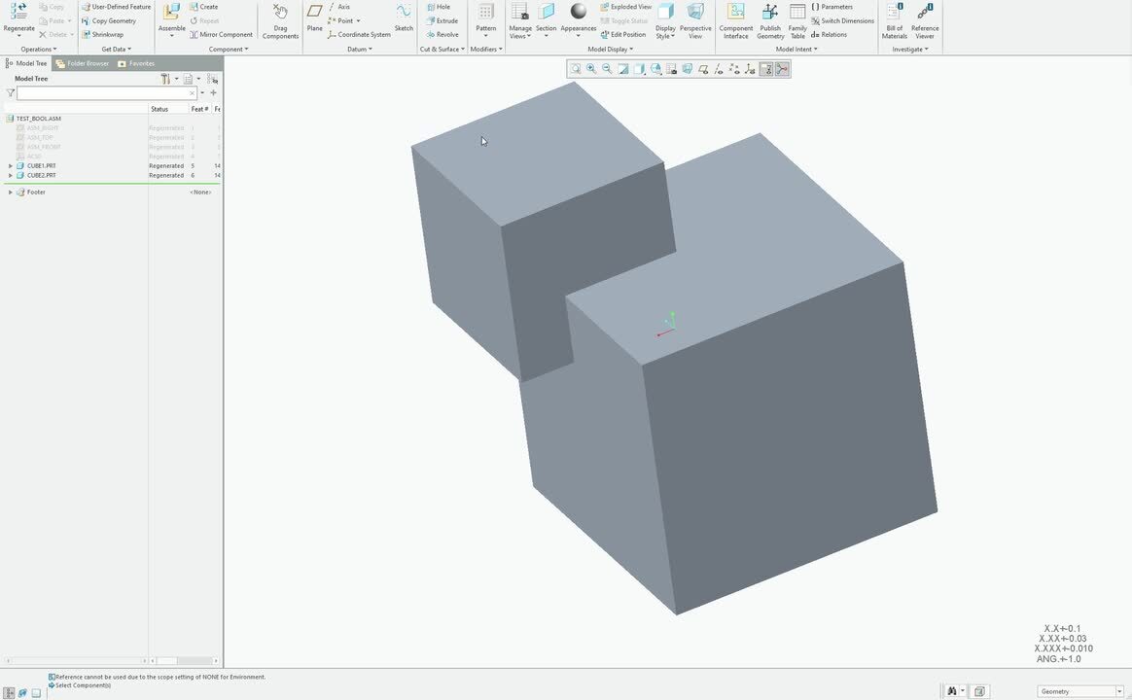Click the model tree search field
1132x700 pixels.
coord(105,93)
